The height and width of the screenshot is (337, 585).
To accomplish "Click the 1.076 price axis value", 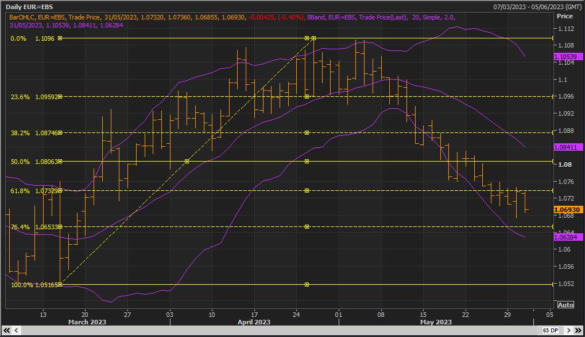I will click(x=565, y=181).
